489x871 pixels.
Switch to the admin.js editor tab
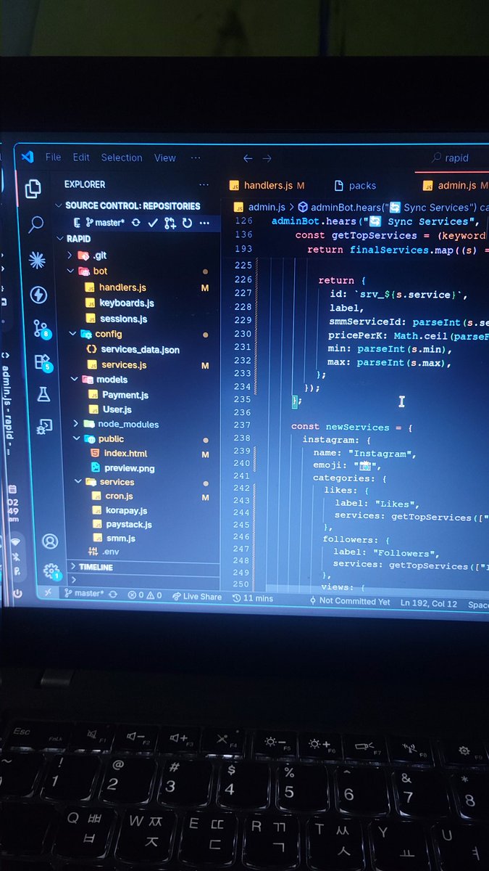[x=454, y=186]
